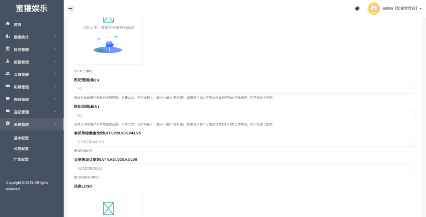Click the admin avatar image
Viewport: 426px width, 217px height.
click(374, 8)
